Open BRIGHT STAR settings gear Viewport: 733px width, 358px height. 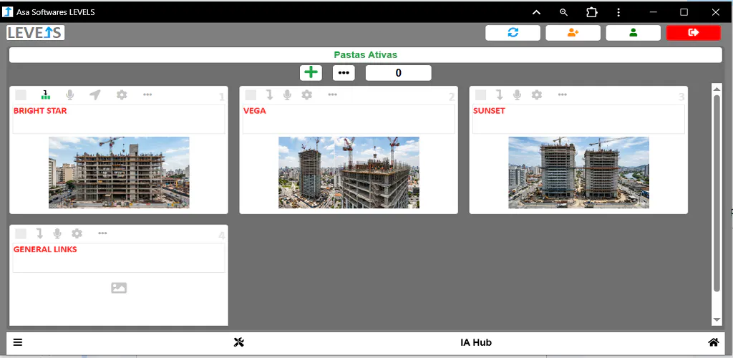(x=122, y=95)
